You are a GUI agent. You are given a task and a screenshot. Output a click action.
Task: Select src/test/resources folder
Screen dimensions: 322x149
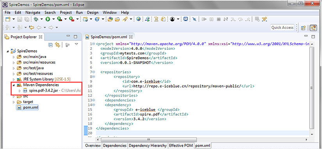[35, 74]
